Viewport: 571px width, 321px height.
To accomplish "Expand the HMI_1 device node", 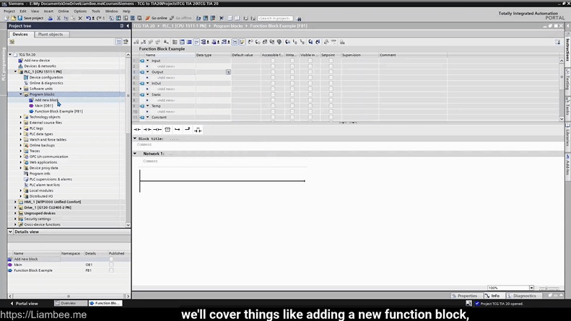I will (x=16, y=202).
